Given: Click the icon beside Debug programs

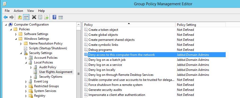Looking at the screenshot, I should (86, 50).
